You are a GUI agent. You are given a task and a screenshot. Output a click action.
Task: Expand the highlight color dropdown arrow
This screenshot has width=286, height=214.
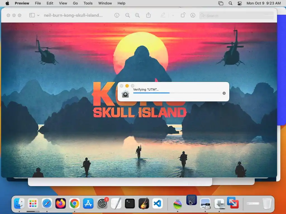pyautogui.click(x=173, y=16)
